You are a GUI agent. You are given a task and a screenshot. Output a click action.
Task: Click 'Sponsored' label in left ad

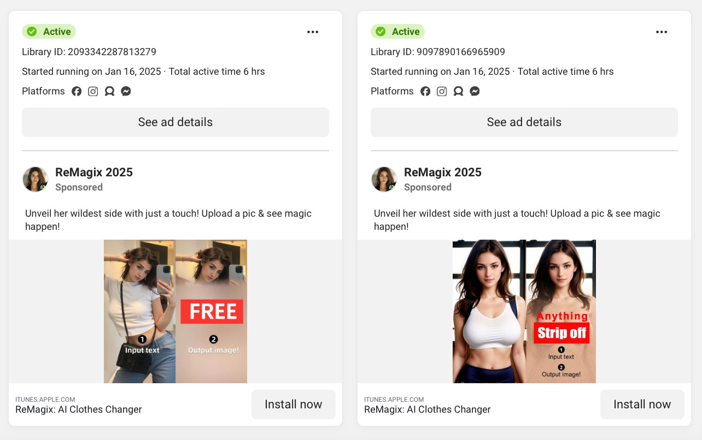79,187
